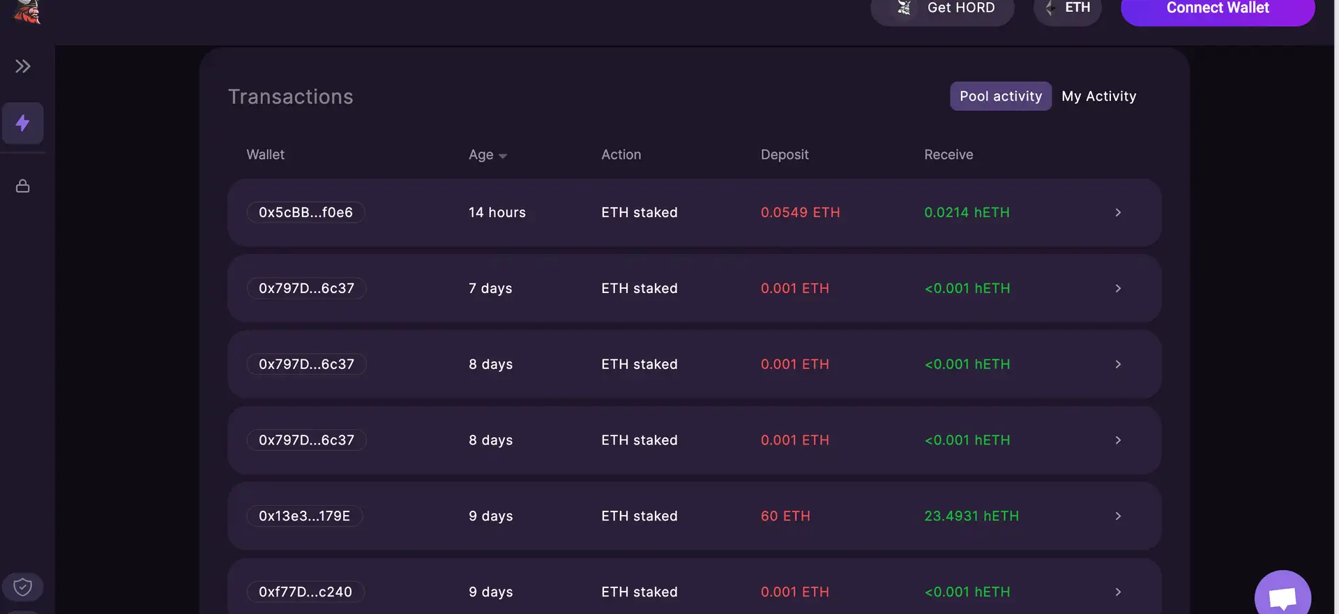Image resolution: width=1339 pixels, height=614 pixels.
Task: Click the shield icon in sidebar
Action: (23, 587)
